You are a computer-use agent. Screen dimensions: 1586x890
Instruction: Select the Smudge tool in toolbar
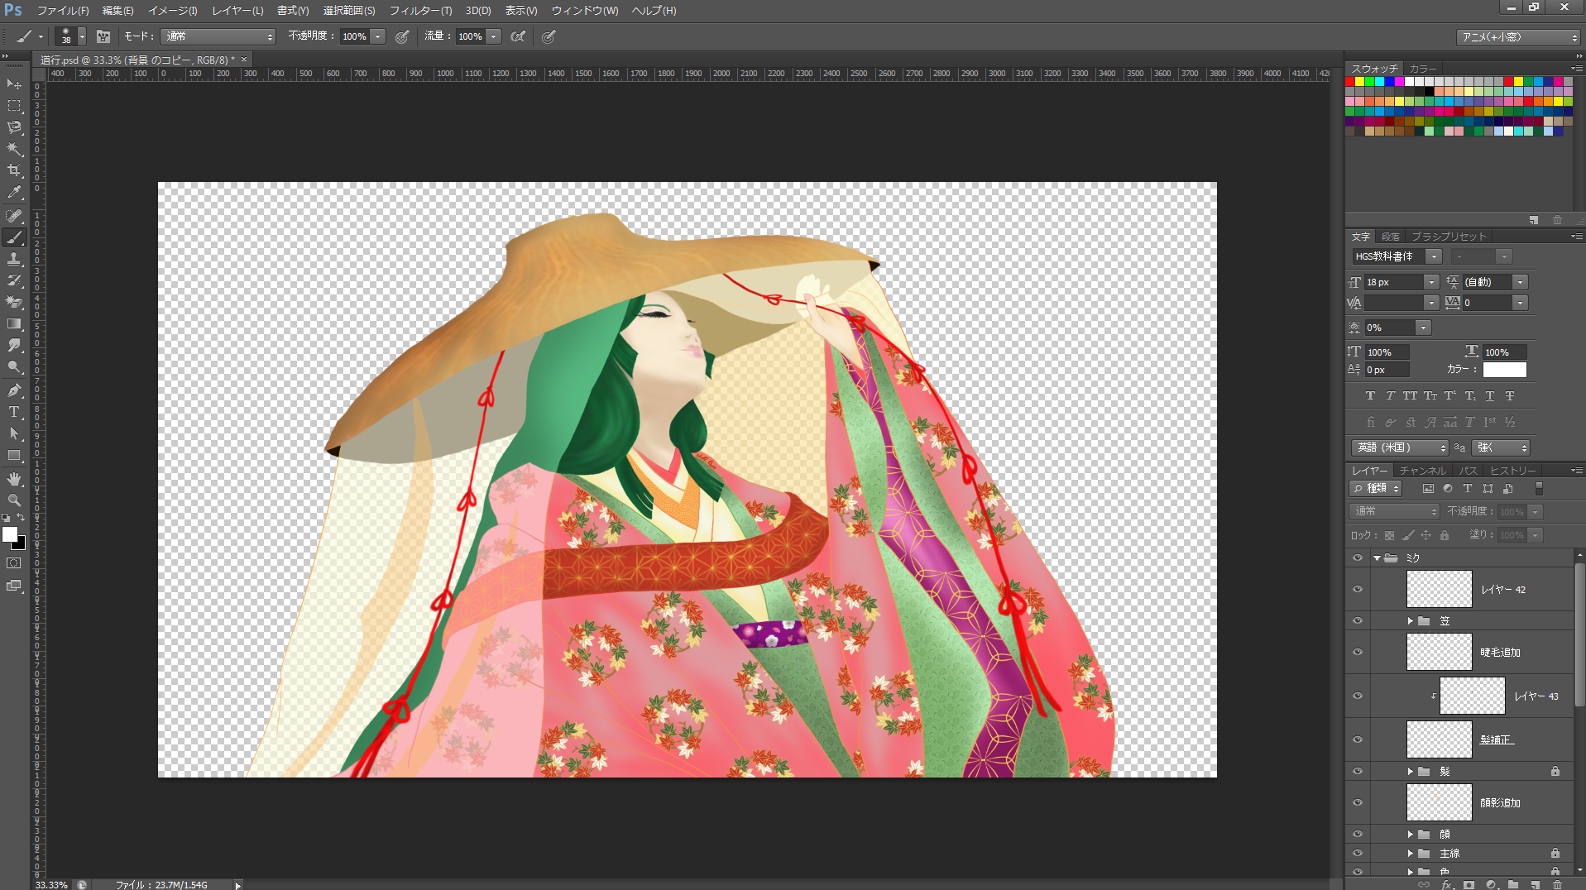point(14,345)
